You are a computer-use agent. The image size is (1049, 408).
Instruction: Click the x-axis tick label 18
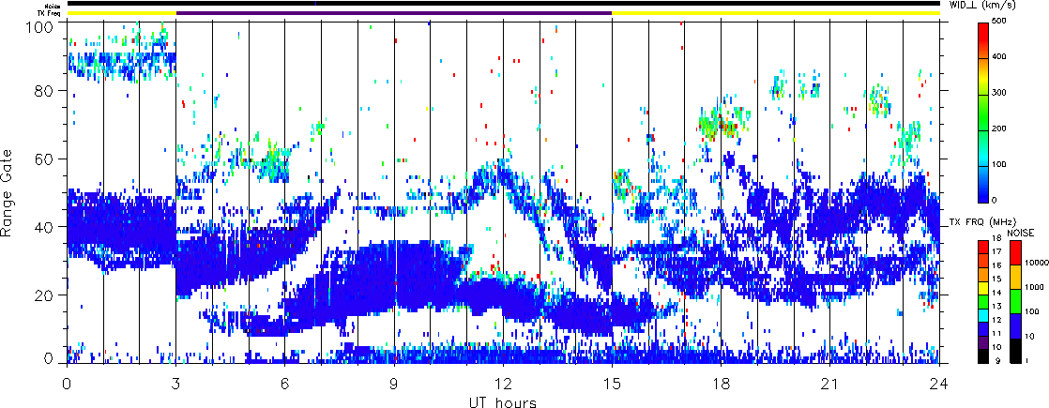[722, 384]
